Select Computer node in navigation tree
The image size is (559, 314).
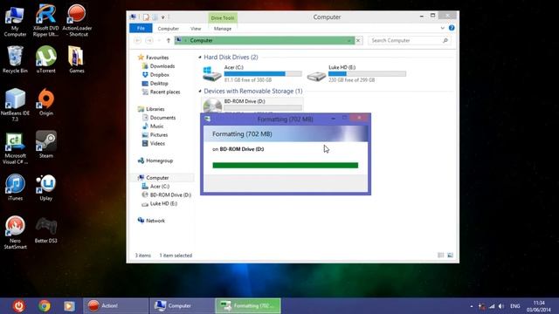[157, 178]
